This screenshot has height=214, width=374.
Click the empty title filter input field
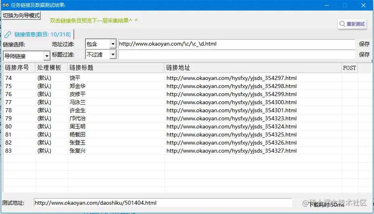[x=237, y=55]
